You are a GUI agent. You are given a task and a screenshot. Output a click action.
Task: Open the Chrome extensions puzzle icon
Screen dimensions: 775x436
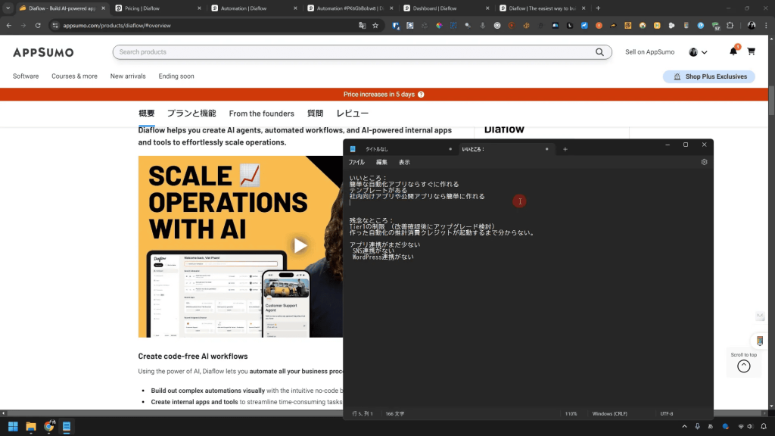(x=730, y=25)
